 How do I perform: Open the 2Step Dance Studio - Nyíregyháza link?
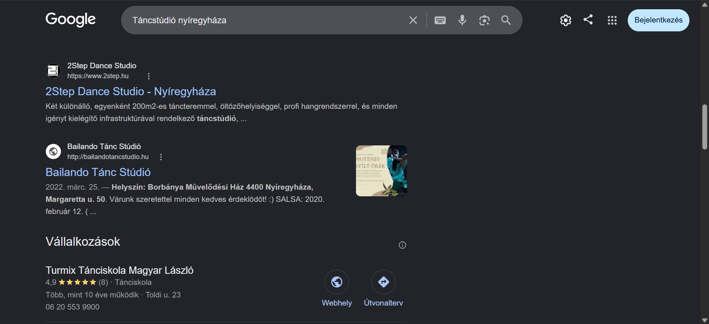point(131,92)
